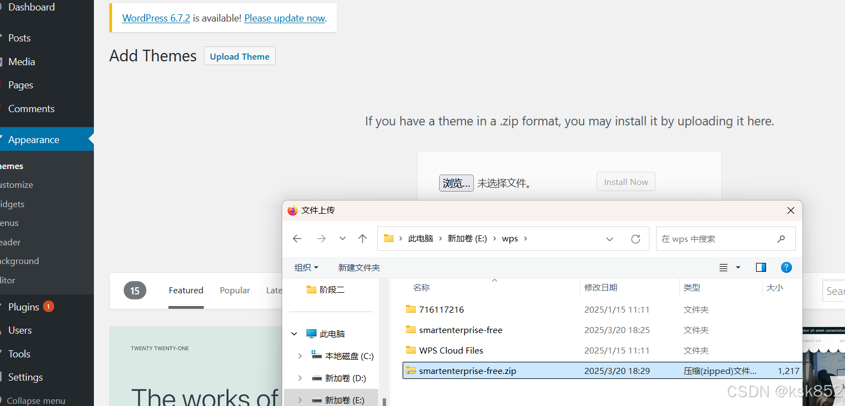Open Appearance menu in sidebar
845x406 pixels.
[47, 140]
